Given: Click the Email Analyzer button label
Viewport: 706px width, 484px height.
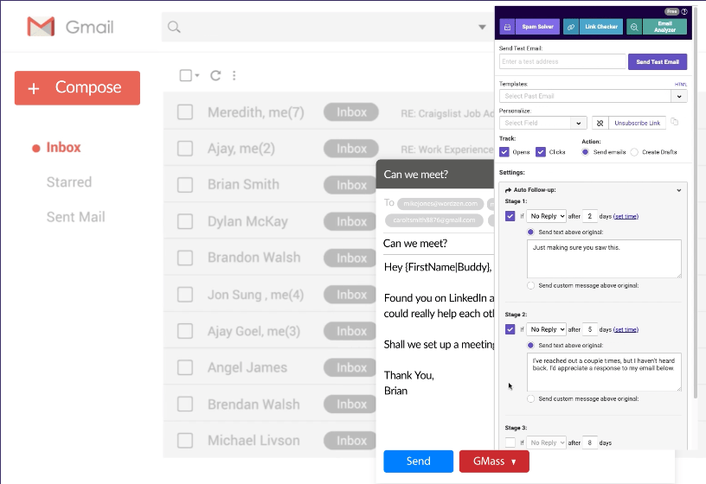Looking at the screenshot, I should click(664, 27).
